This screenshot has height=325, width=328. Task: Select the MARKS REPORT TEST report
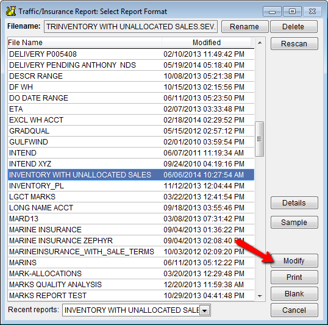[x=131, y=296]
